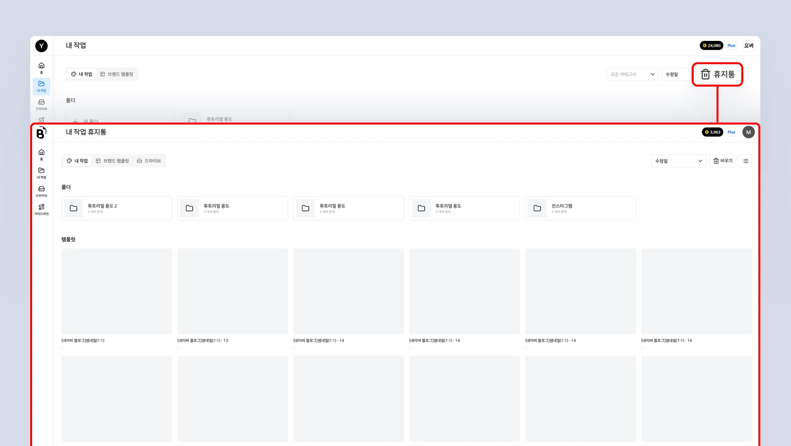Click the B logo in sidebar
Screen dimensions: 791x446
point(41,132)
